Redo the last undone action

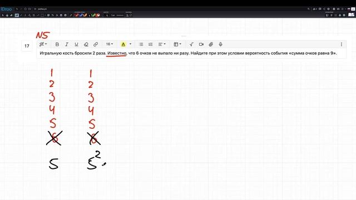pyautogui.click(x=21, y=9)
